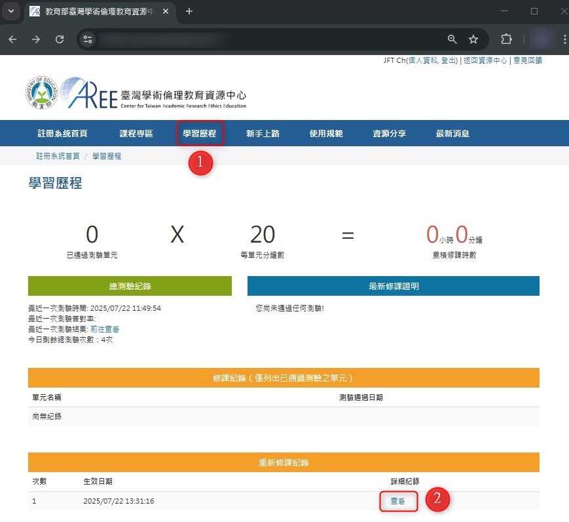569x522 pixels.
Task: Click the zoom magnifier icon in address bar
Action: click(452, 39)
